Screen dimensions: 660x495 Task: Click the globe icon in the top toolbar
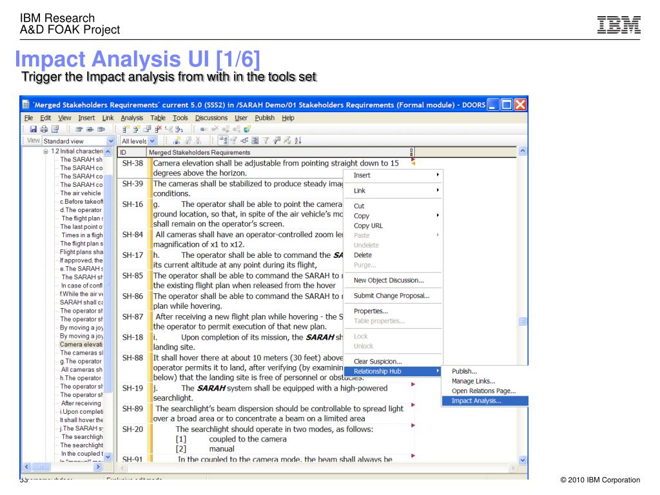(x=247, y=129)
